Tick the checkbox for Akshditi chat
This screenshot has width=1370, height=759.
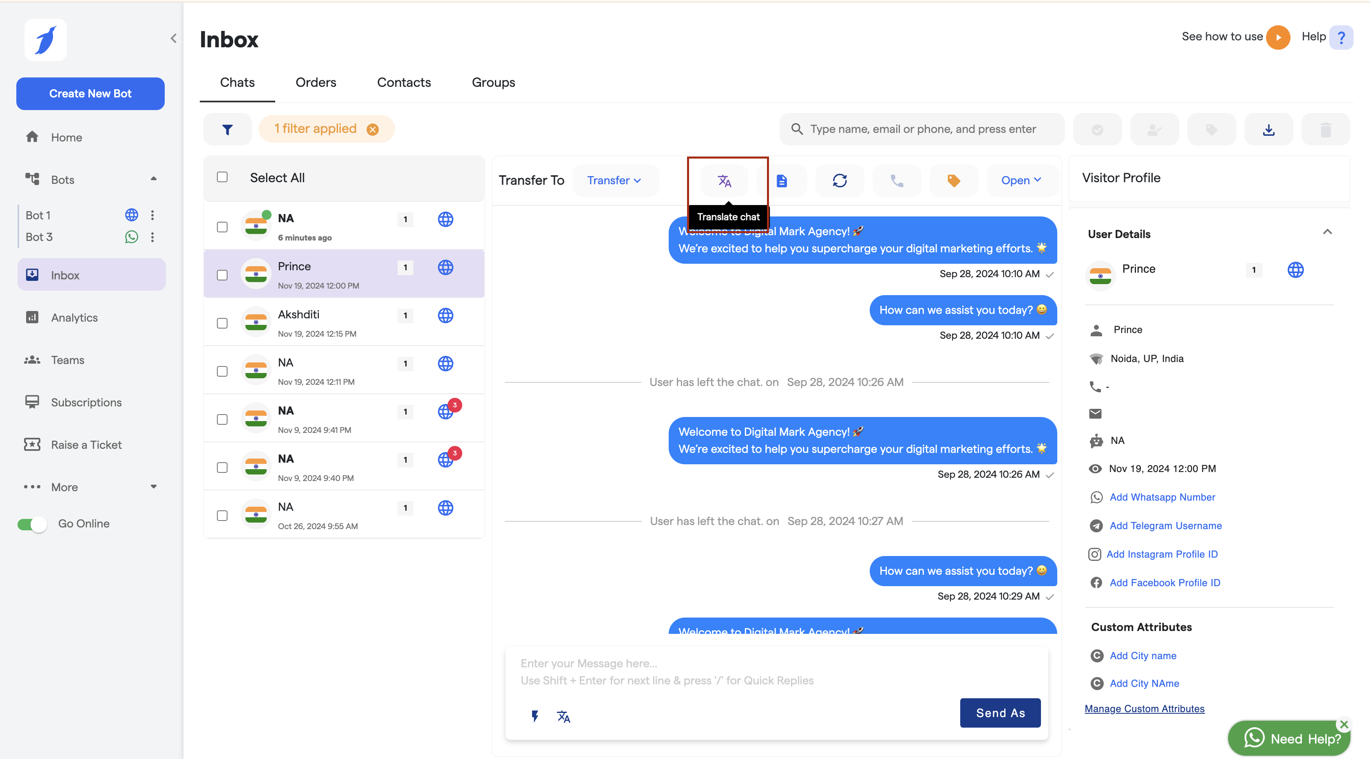[222, 323]
